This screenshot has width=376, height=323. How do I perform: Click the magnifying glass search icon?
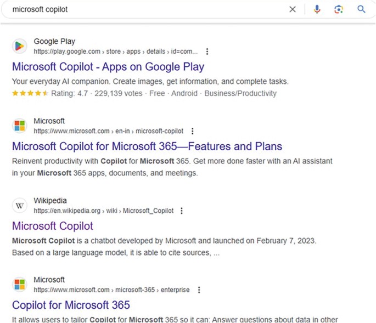pyautogui.click(x=361, y=9)
